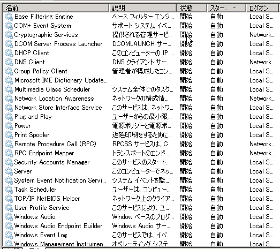
Task: Click Remote Procedure Call (RPC) name
Action: click(x=55, y=144)
